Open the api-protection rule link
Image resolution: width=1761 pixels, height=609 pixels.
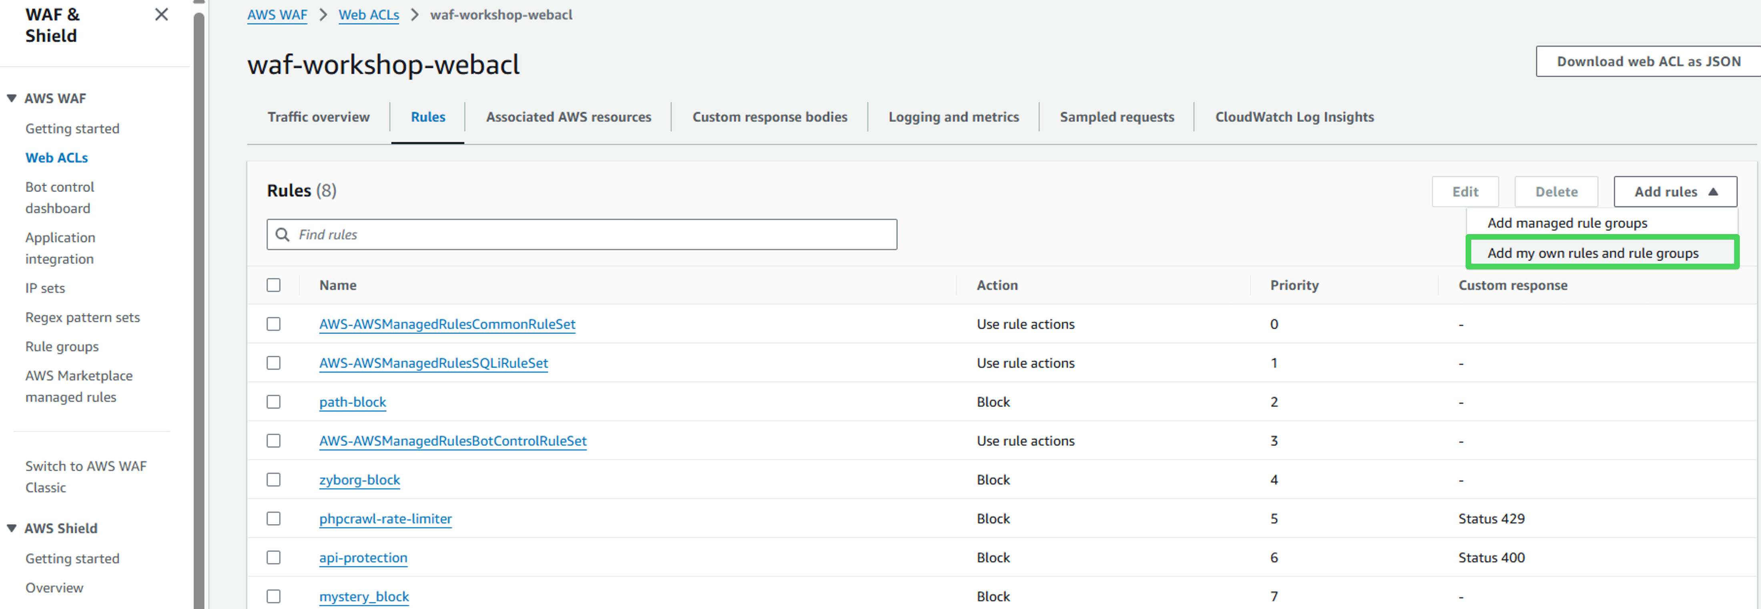363,558
